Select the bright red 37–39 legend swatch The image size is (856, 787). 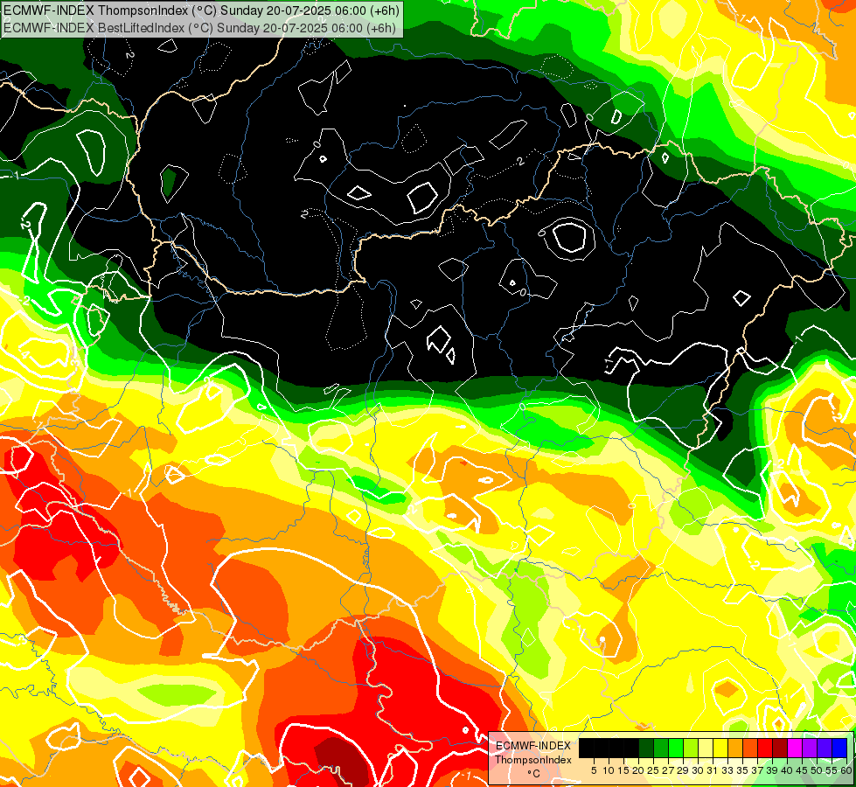765,748
